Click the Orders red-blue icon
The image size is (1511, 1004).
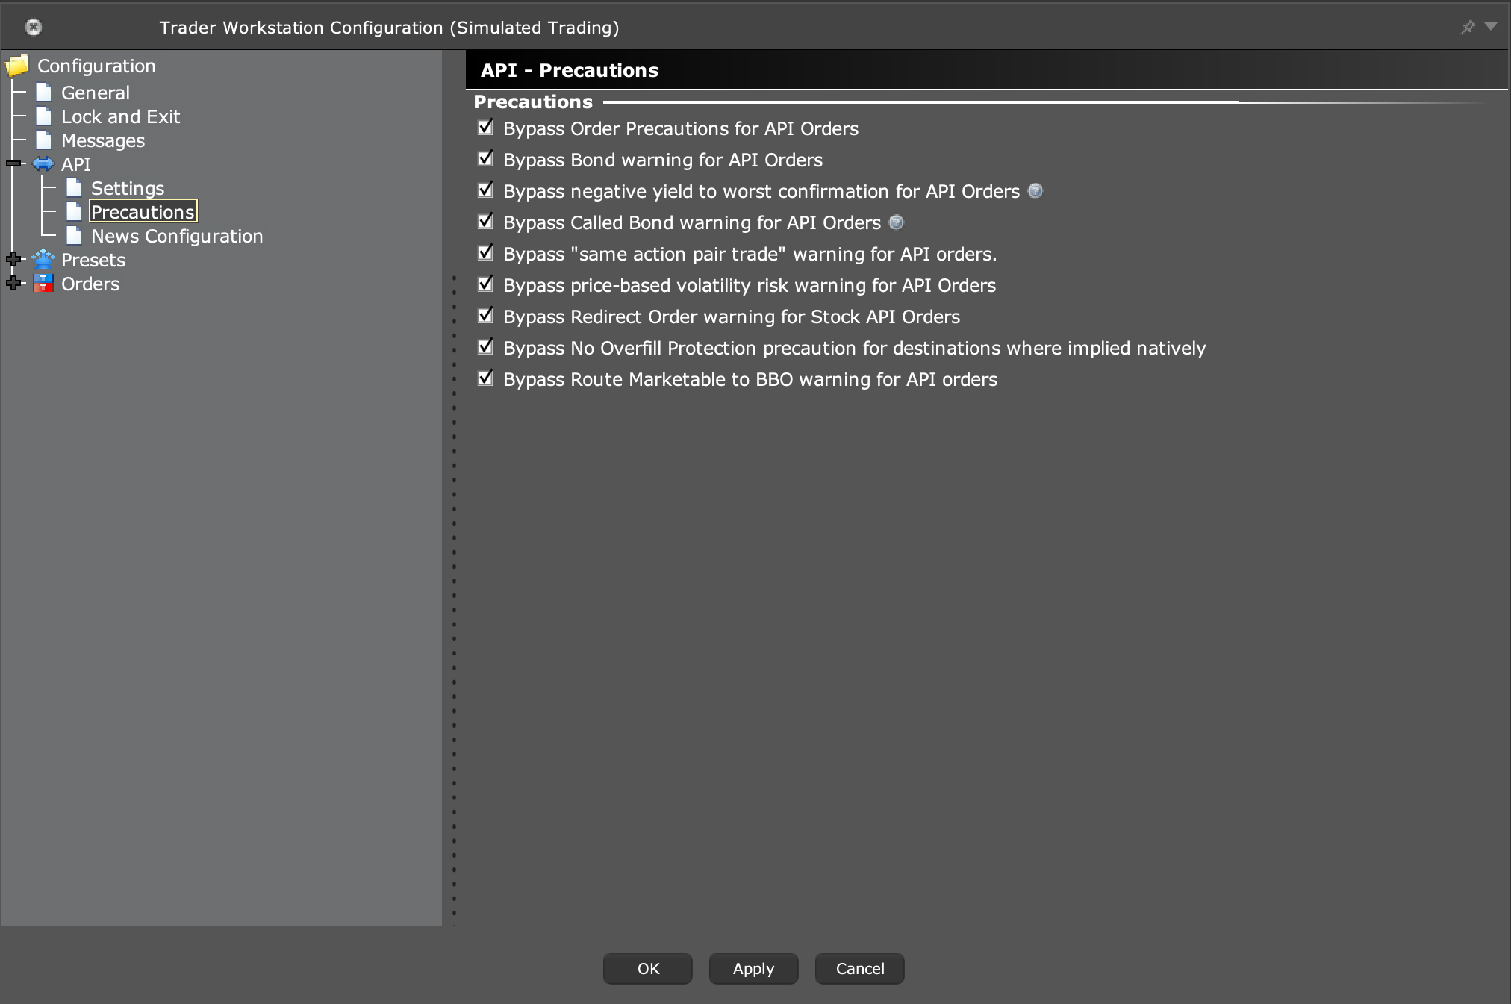43,284
